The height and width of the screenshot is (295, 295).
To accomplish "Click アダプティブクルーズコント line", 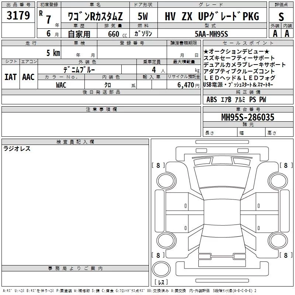I will click(x=239, y=71).
